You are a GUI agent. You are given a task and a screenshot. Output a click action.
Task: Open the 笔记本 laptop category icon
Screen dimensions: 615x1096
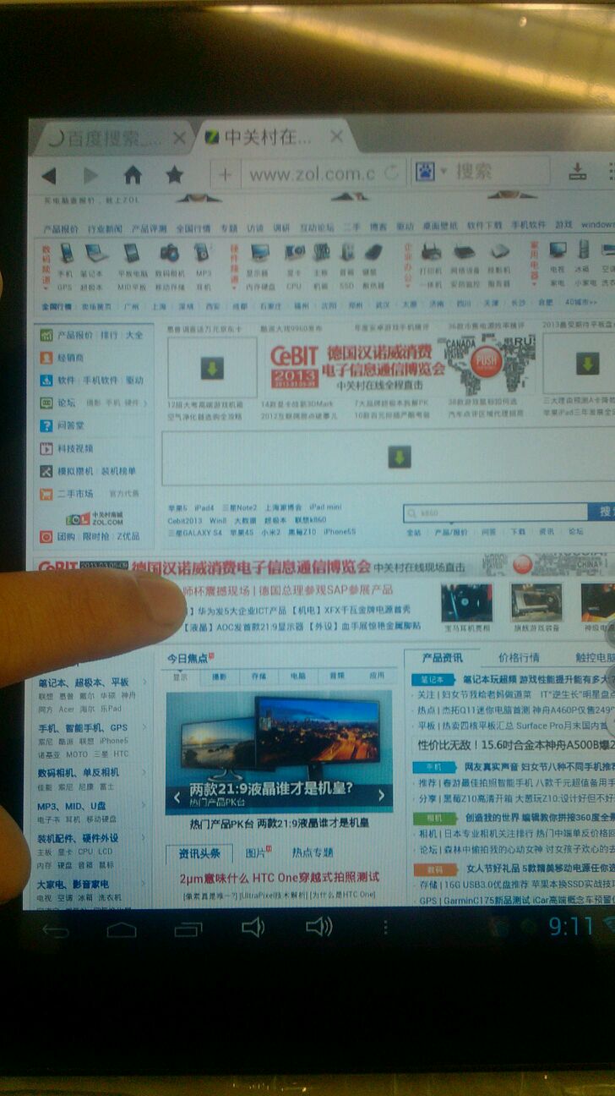(95, 254)
